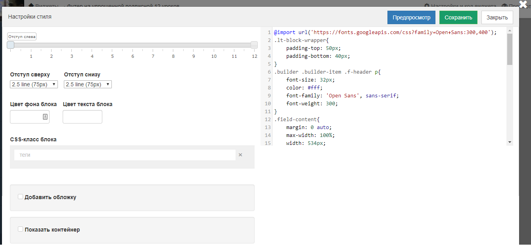This screenshot has height=249, width=531.
Task: Click the code editor scroll up arrow
Action: click(x=510, y=30)
